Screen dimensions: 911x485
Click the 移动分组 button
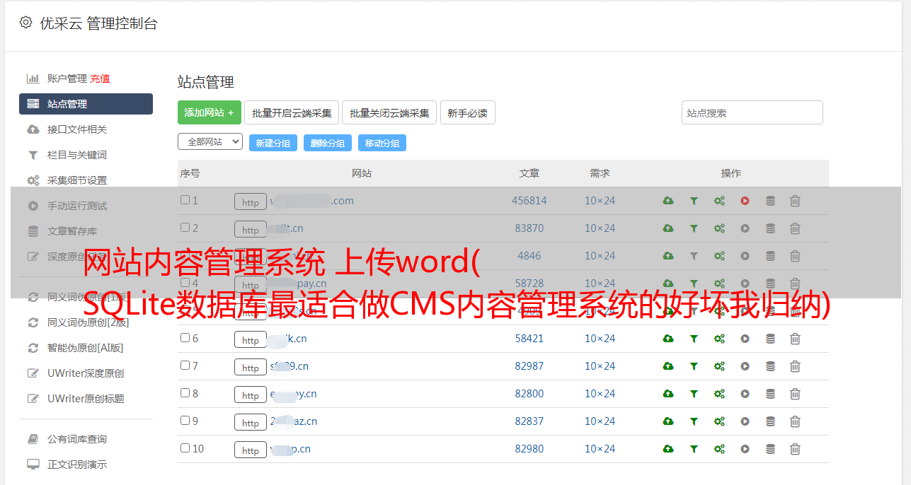pos(382,143)
